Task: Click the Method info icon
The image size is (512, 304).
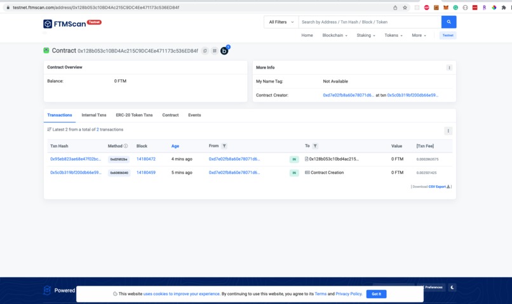Action: click(126, 146)
